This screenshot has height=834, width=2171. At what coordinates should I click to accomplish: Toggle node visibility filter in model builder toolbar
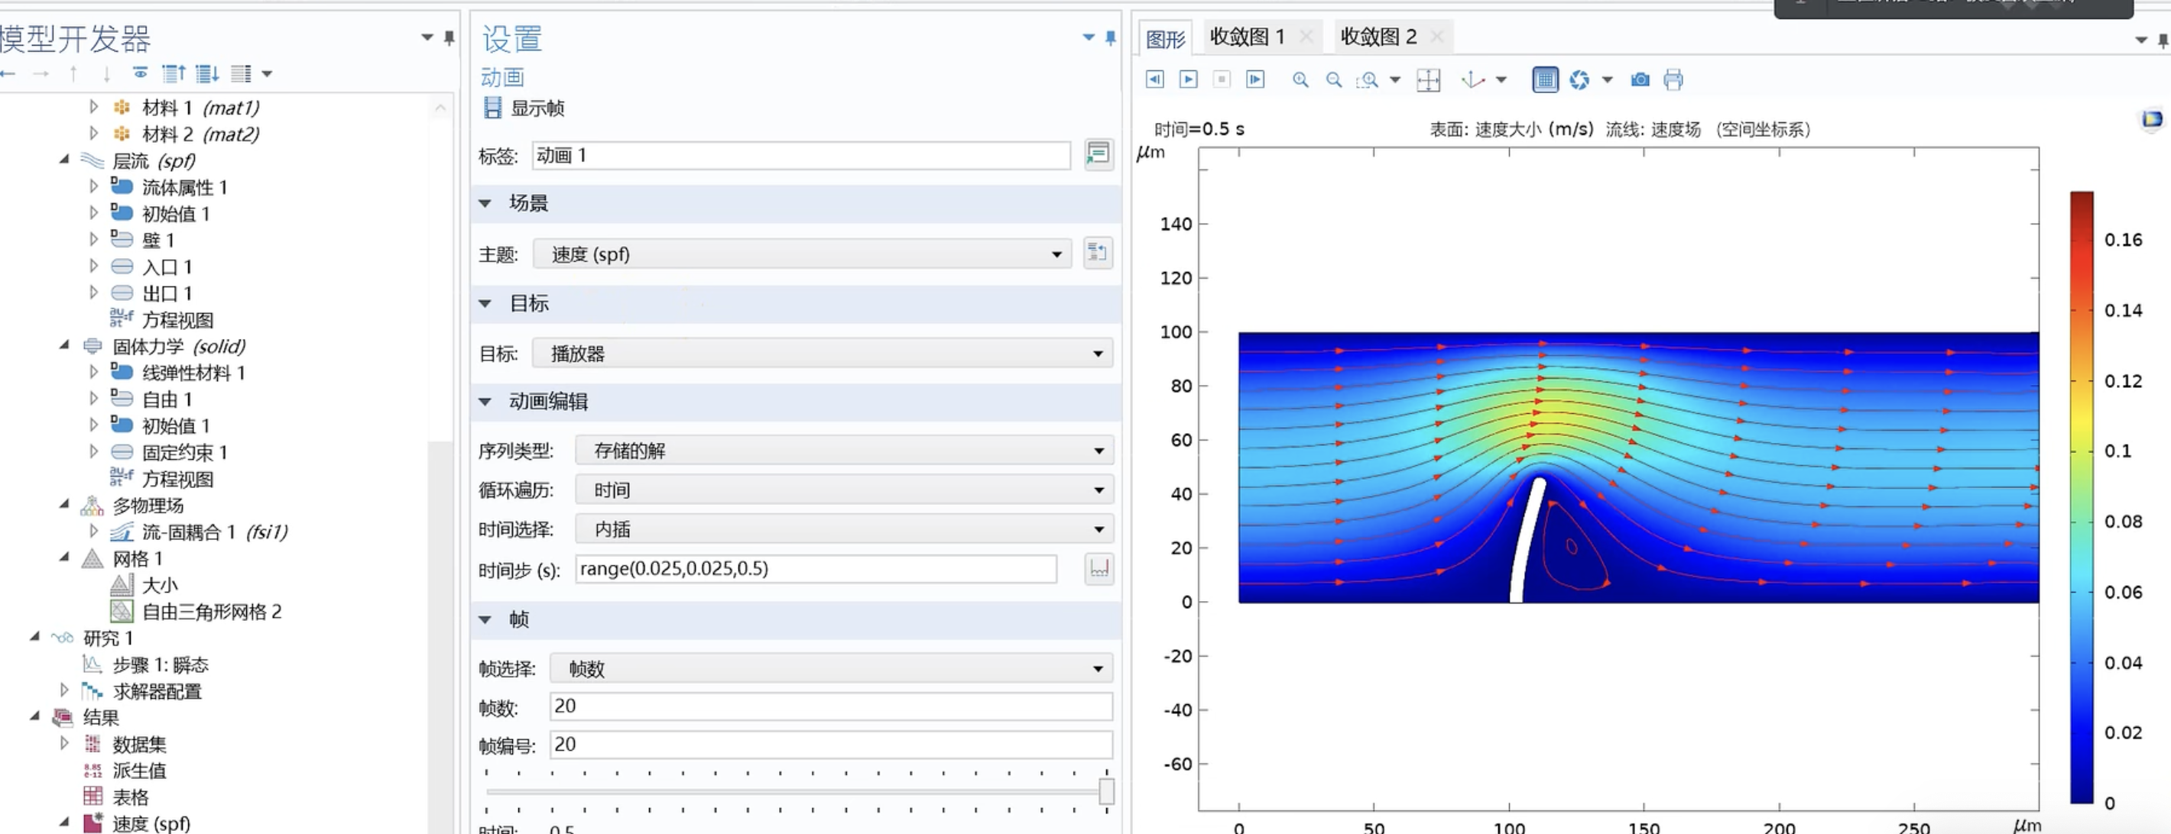[x=139, y=73]
